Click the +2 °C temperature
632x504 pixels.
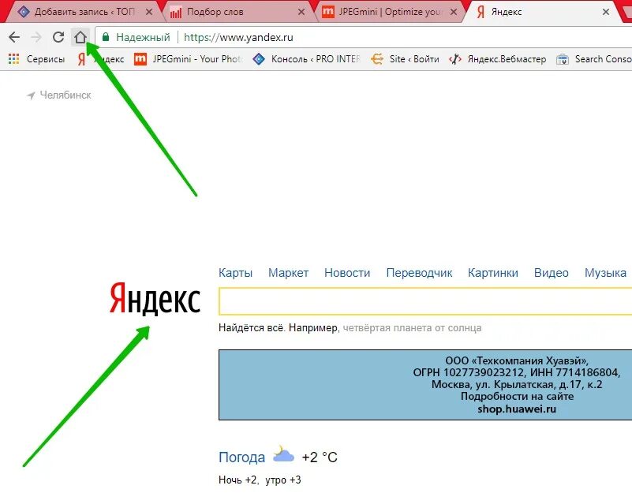[320, 457]
